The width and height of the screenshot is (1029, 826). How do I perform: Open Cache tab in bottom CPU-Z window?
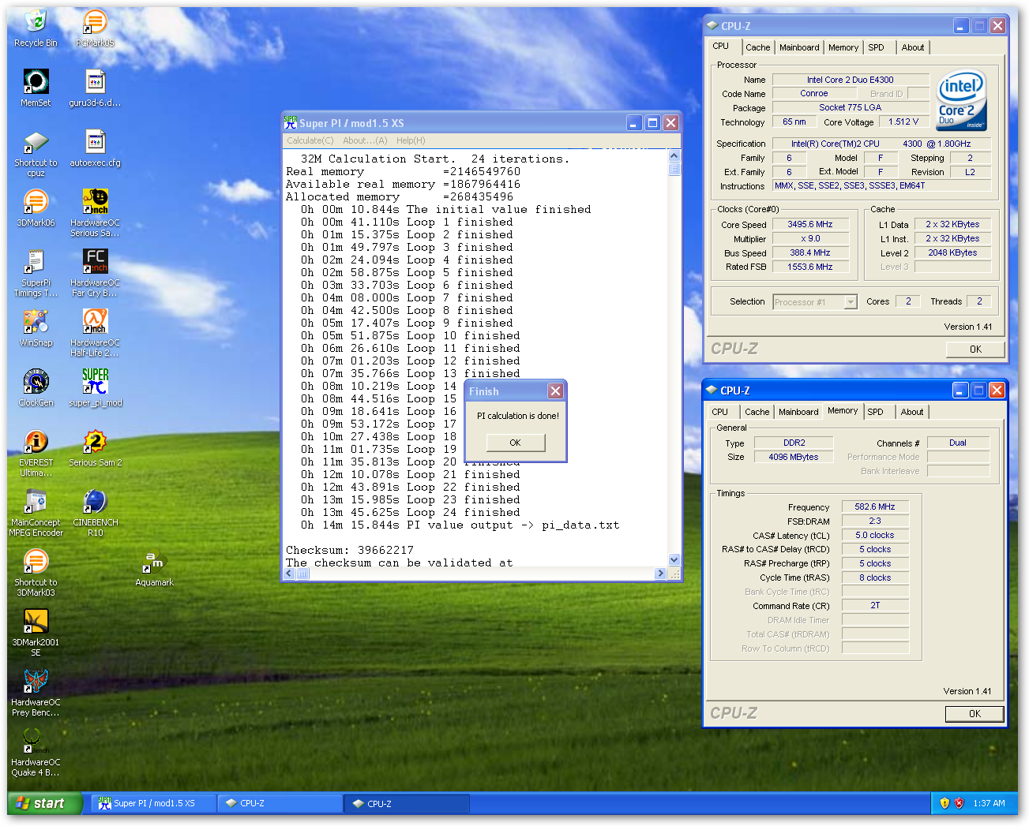(757, 412)
